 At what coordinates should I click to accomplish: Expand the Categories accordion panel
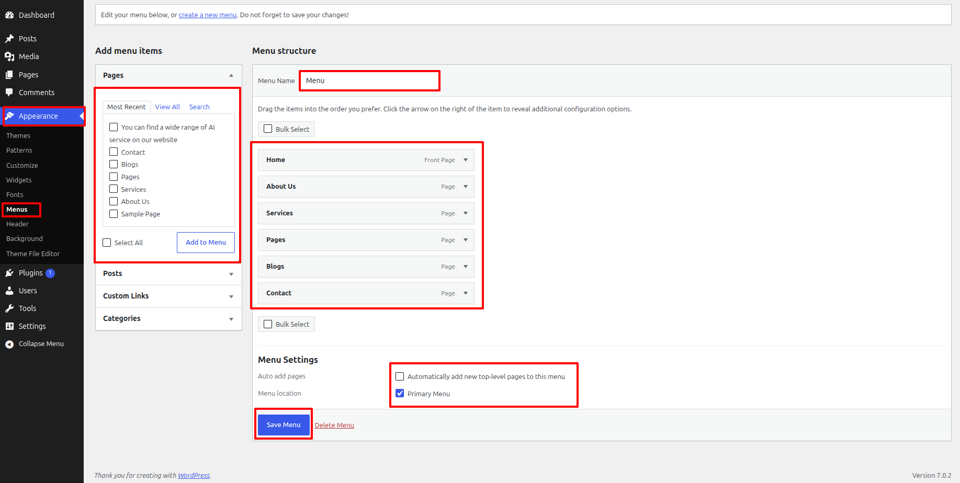[x=168, y=319]
